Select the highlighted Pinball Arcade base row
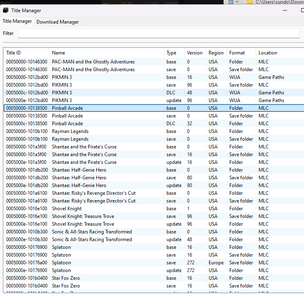This screenshot has width=304, height=294. [x=154, y=108]
